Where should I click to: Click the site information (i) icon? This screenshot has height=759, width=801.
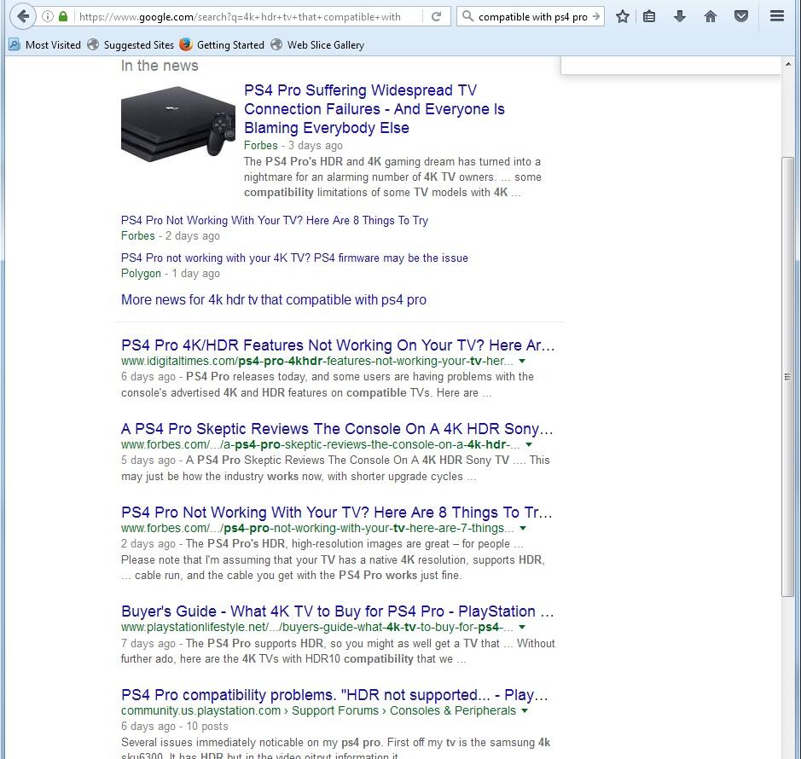pos(48,16)
